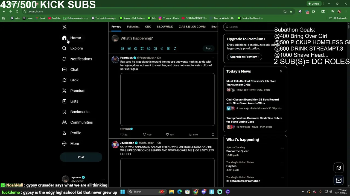Open Bookmarks in the sidebar
350x196 pixels.
[x=76, y=112]
